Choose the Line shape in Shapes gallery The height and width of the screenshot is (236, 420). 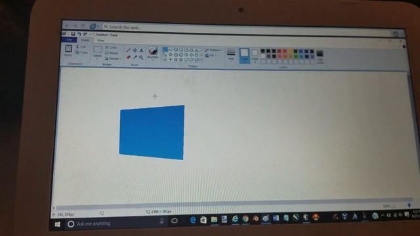[165, 50]
